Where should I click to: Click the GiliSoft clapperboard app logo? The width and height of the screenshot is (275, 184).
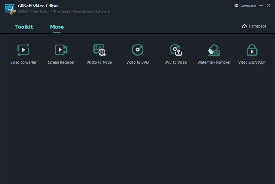pos(10,9)
